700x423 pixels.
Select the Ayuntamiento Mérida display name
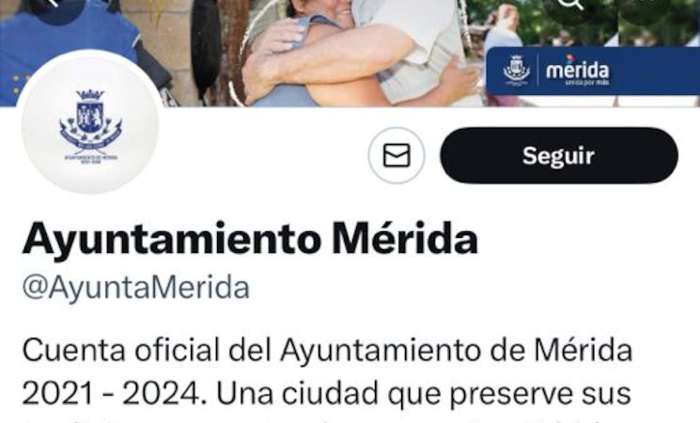point(250,240)
